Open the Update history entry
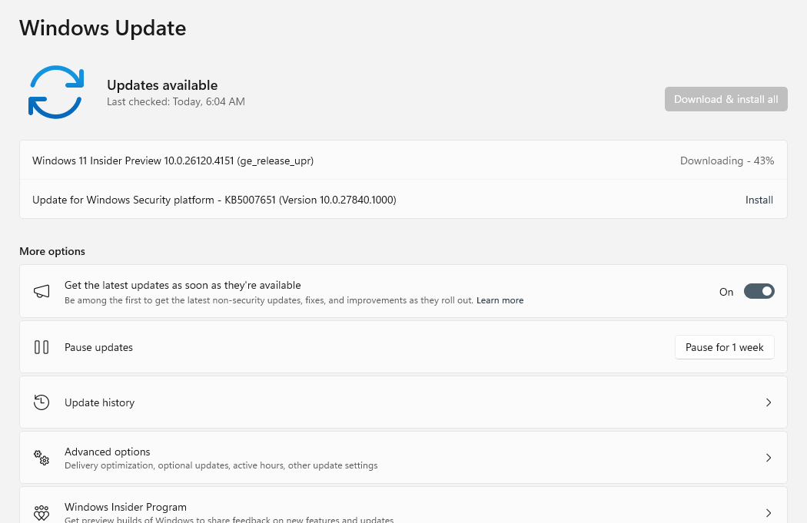Viewport: 807px width, 523px height. [99, 402]
